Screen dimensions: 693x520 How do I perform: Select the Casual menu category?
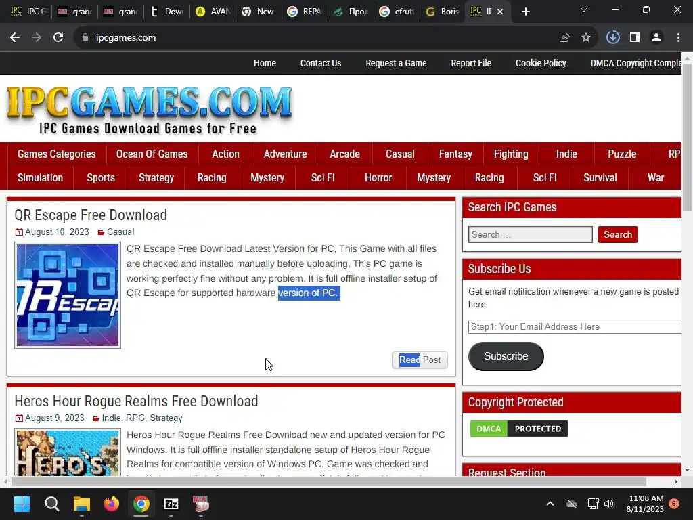(400, 154)
